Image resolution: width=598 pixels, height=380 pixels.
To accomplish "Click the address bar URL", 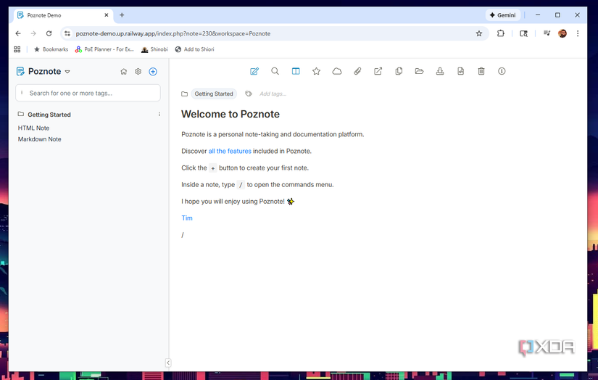I will coord(173,33).
